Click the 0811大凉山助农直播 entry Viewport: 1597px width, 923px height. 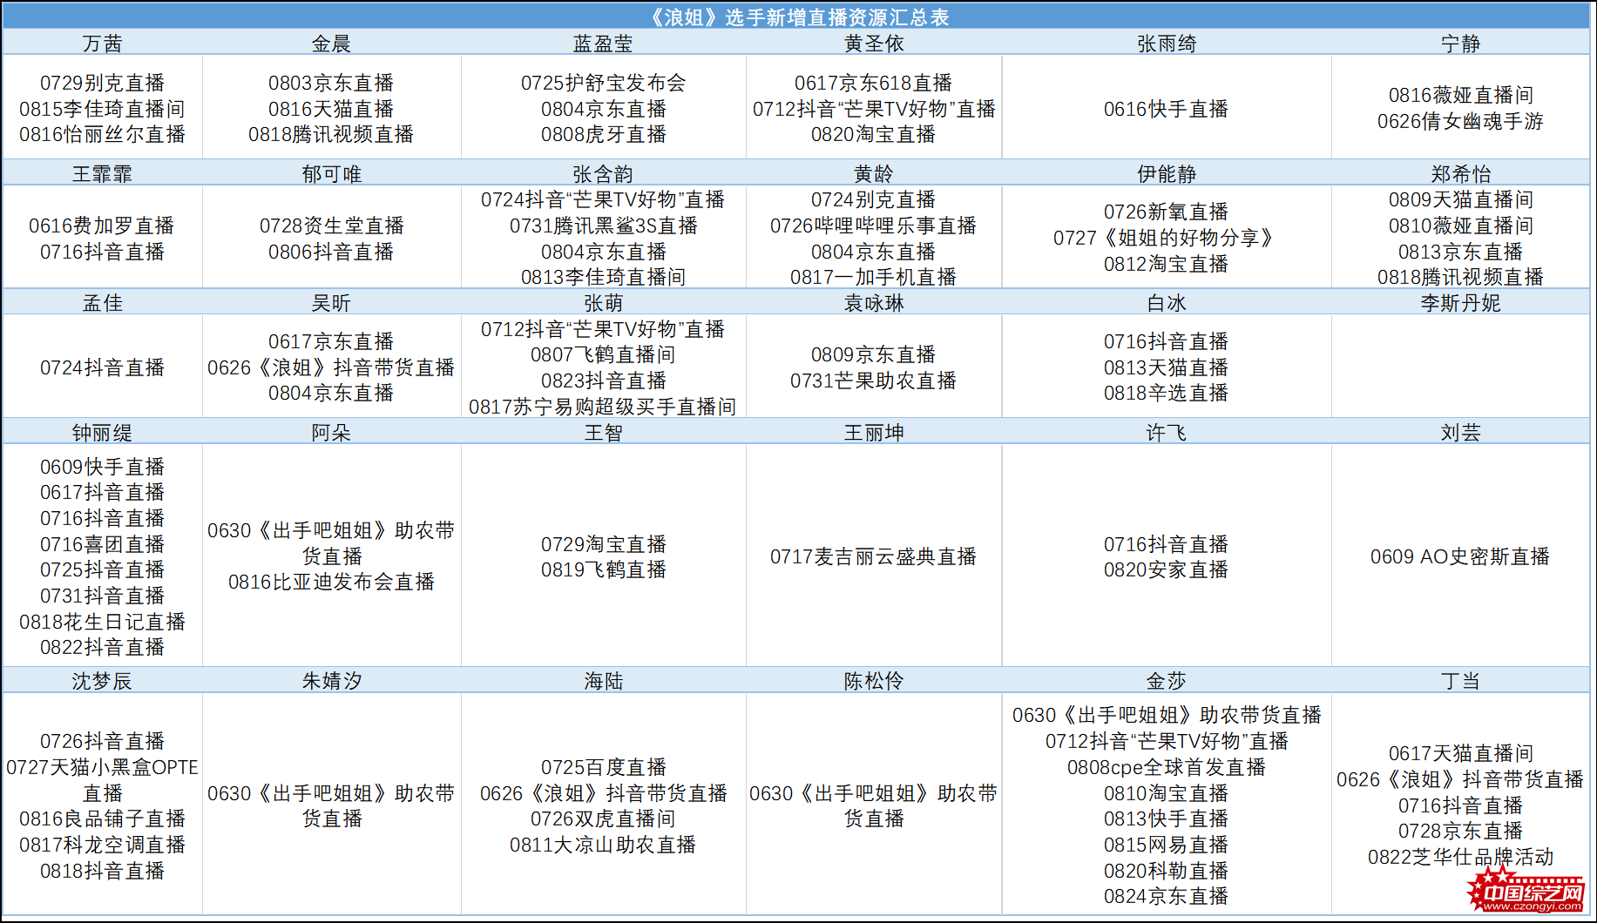coord(603,845)
